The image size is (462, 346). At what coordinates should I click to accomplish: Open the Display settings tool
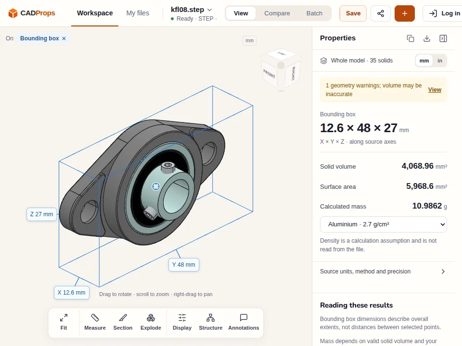pos(182,322)
